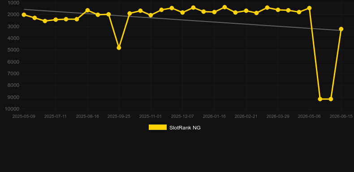Select the data point for 2025-12-07
Screen dimensions: 354x172
click(x=182, y=13)
